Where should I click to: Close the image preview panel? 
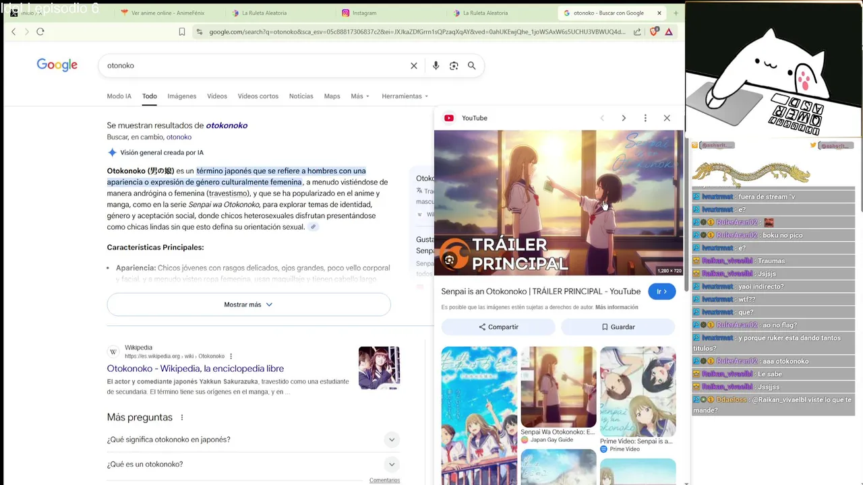point(667,118)
